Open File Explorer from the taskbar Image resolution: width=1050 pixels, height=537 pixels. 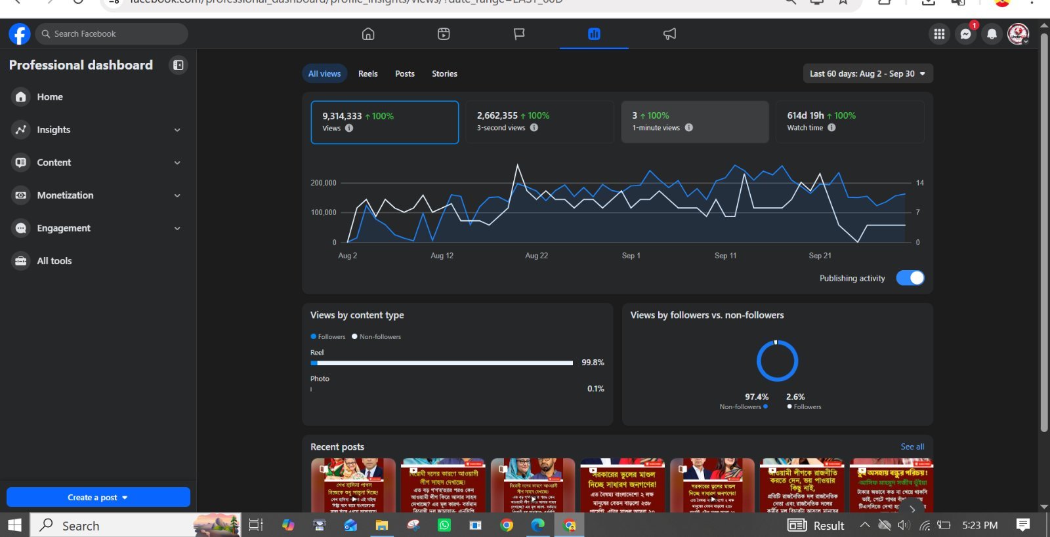coord(381,525)
